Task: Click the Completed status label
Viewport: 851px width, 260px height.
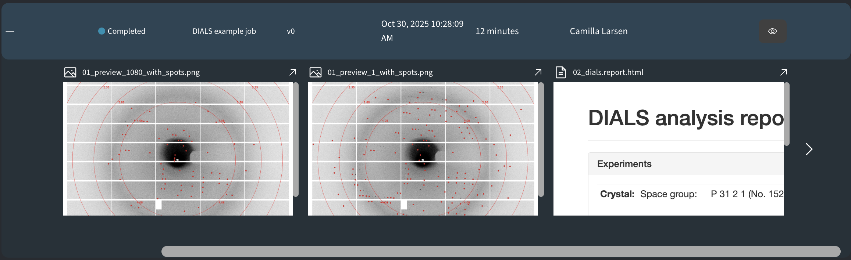Action: coord(127,31)
